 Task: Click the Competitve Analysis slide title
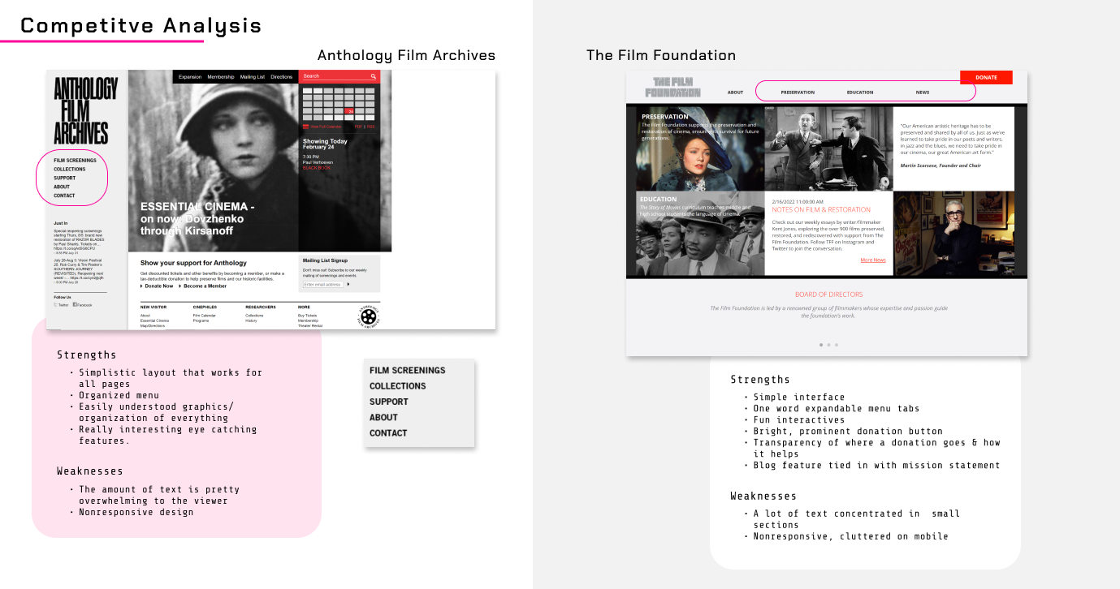141,25
